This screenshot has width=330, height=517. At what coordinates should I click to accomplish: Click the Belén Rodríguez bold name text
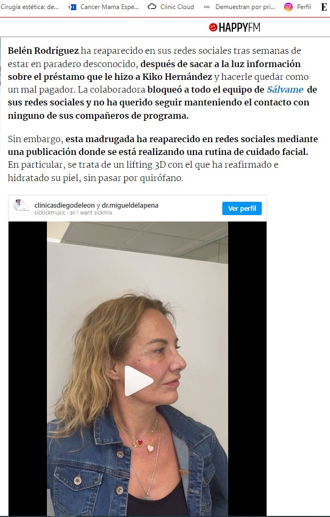(x=43, y=51)
